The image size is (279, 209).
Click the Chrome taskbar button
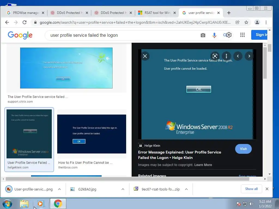[58, 204]
